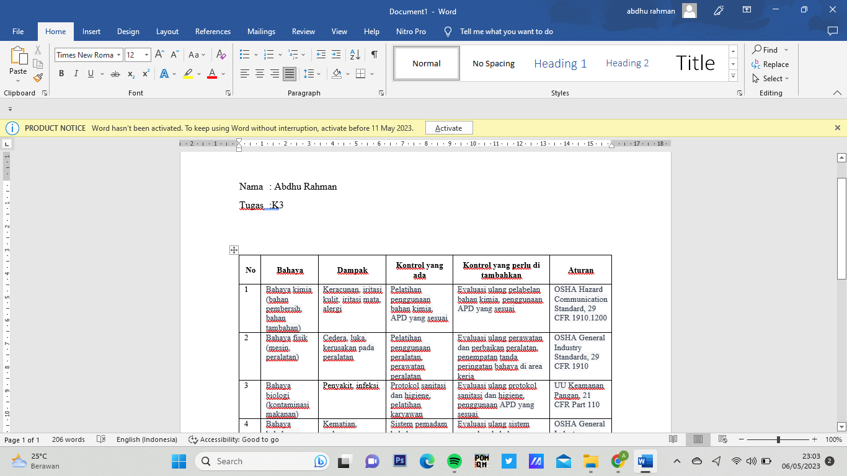The image size is (847, 476).
Task: Activate the Format Painter brush
Action: 38,77
